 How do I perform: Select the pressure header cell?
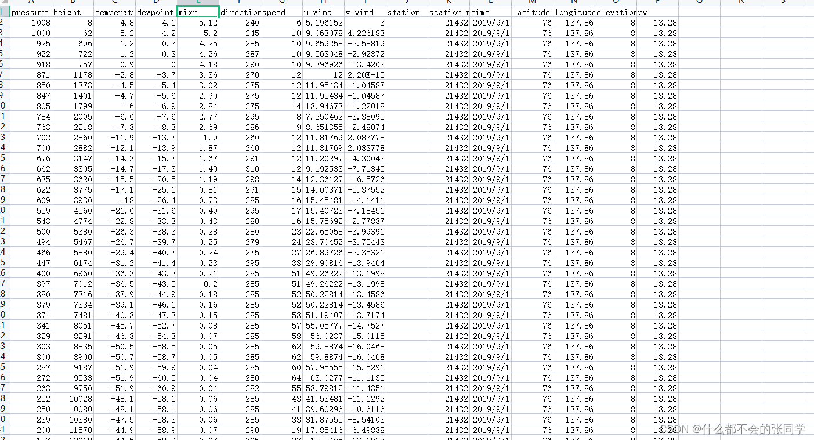click(31, 12)
